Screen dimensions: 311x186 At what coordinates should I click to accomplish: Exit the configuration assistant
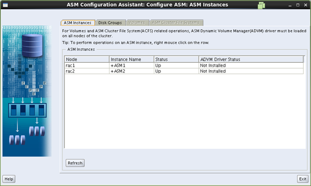(x=303, y=179)
